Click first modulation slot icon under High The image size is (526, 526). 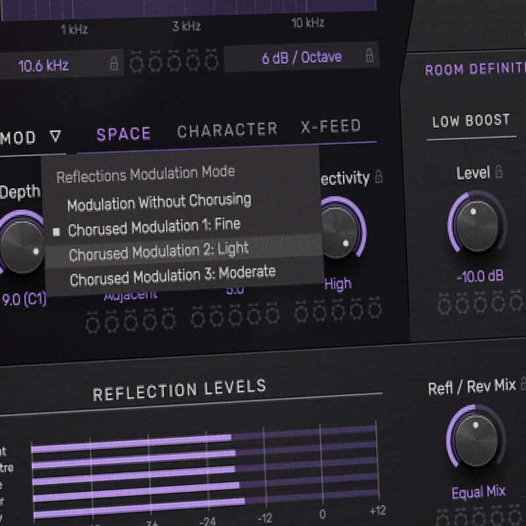(x=301, y=311)
